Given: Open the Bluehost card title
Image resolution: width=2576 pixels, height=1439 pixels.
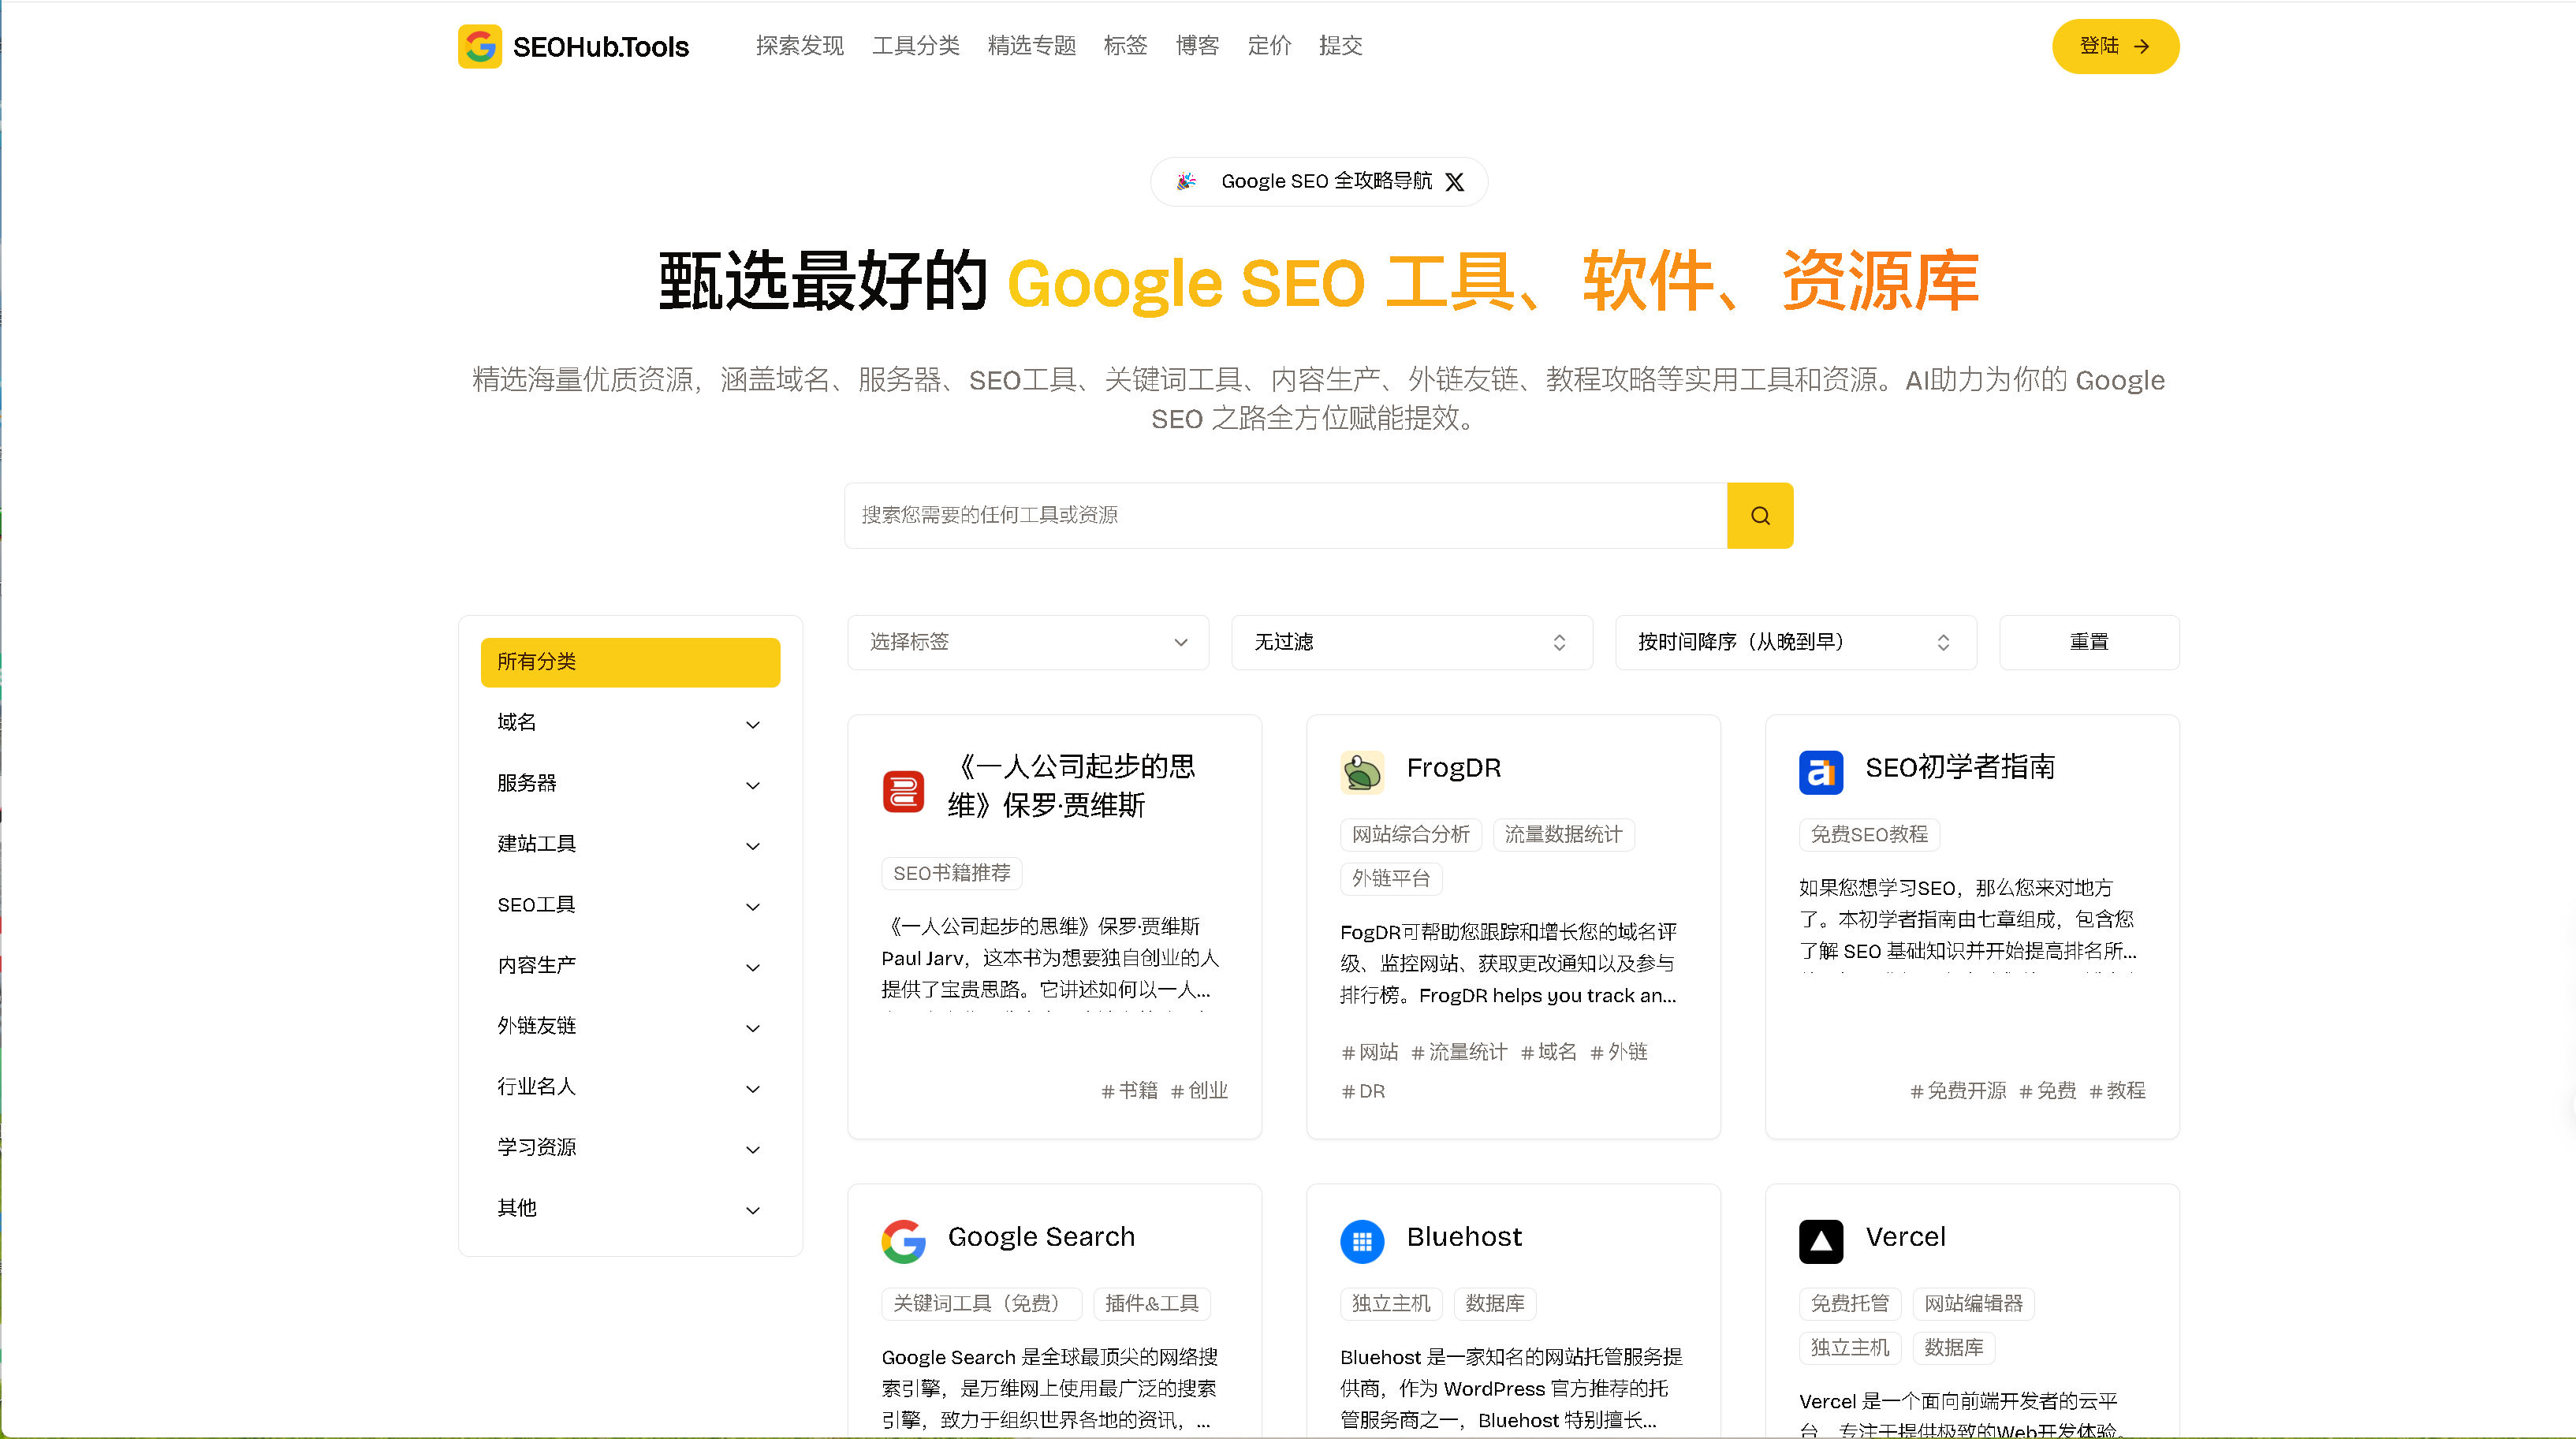Looking at the screenshot, I should click(1464, 1237).
